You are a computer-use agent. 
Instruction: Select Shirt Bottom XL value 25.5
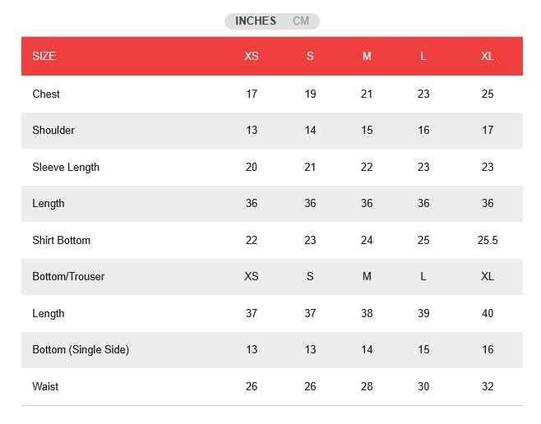tap(488, 241)
